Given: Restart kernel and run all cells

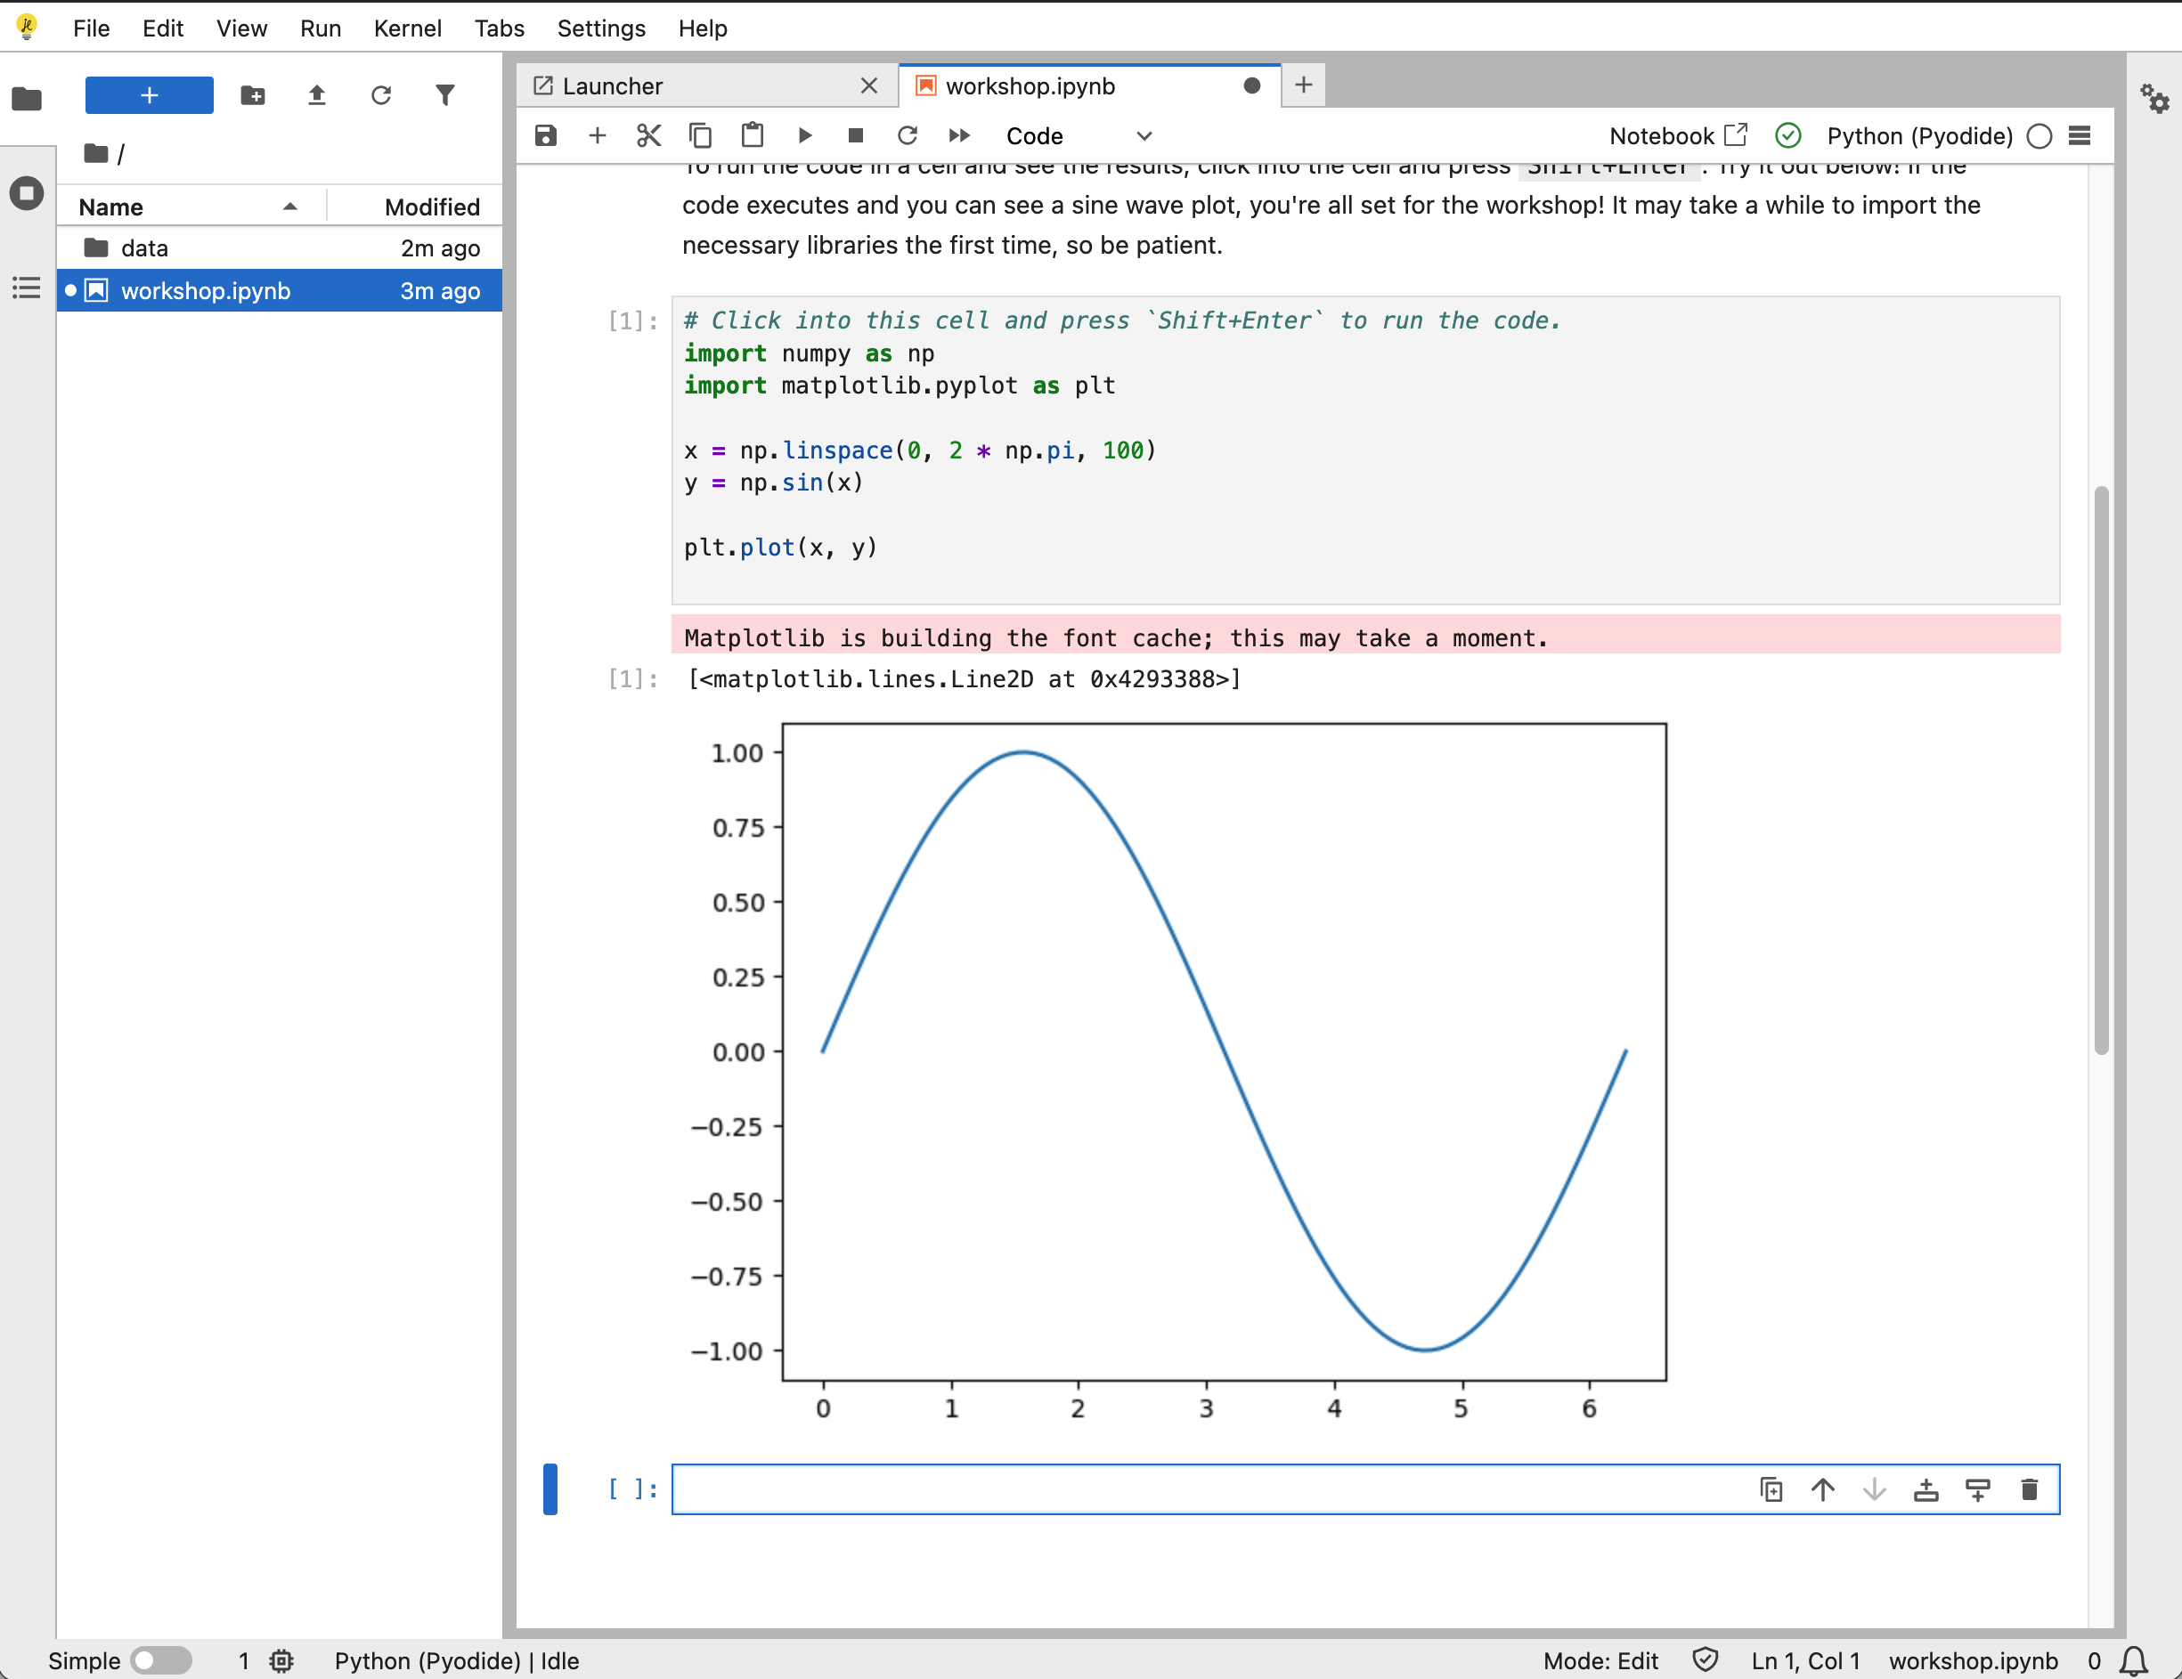Looking at the screenshot, I should point(958,134).
